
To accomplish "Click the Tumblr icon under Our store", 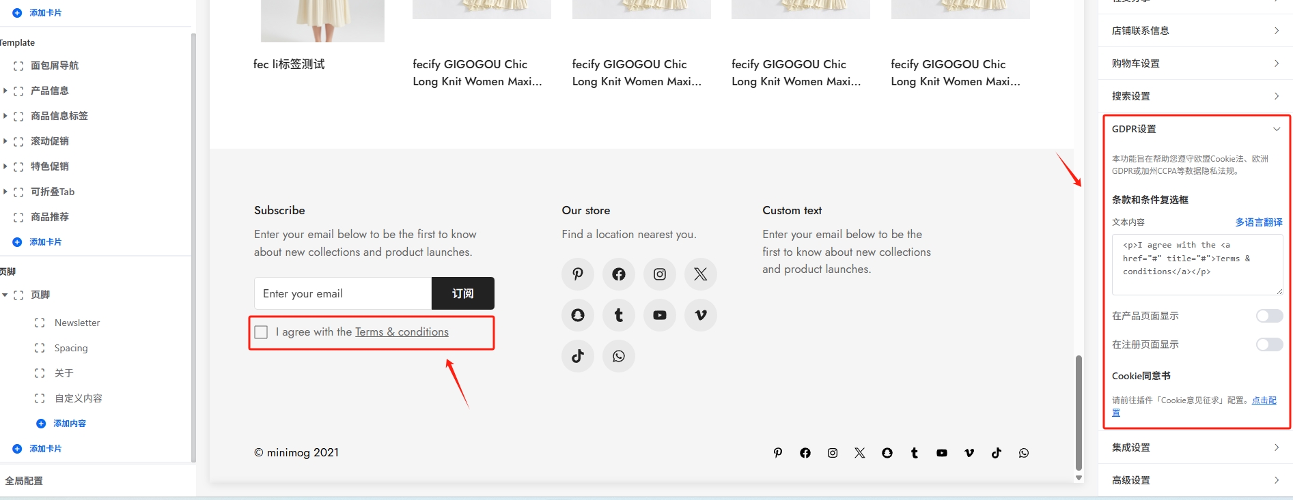I will point(619,315).
